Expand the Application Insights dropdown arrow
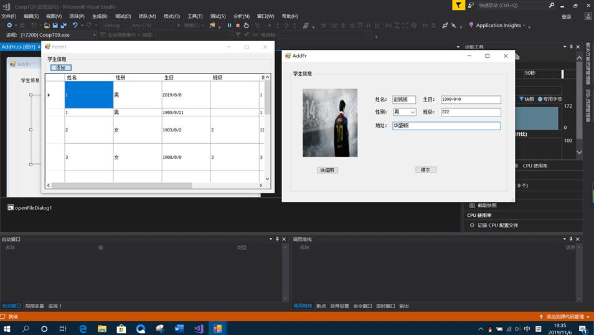 point(524,26)
